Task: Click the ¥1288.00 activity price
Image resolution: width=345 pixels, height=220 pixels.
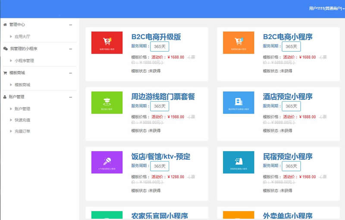Action: [176, 177]
